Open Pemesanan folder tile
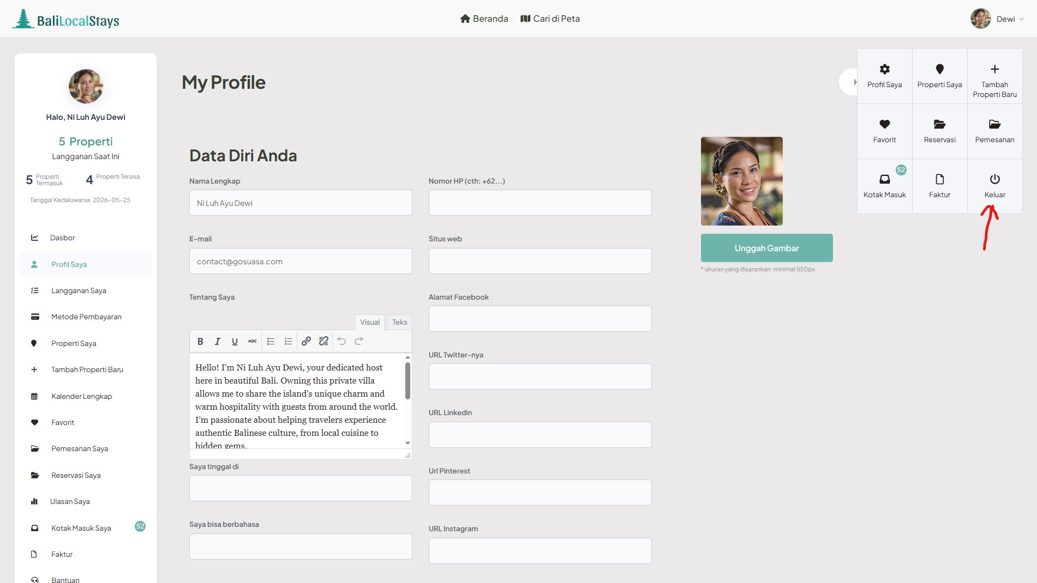The width and height of the screenshot is (1037, 583). pyautogui.click(x=994, y=131)
